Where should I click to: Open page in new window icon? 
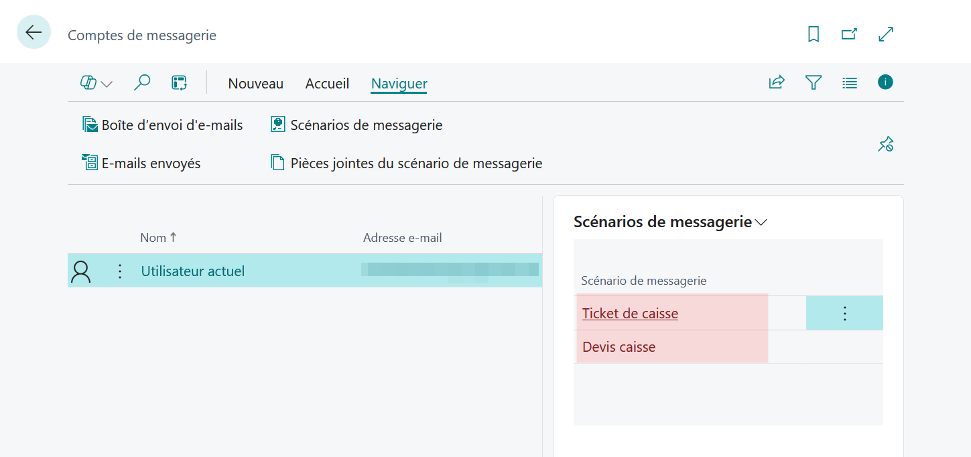(849, 34)
